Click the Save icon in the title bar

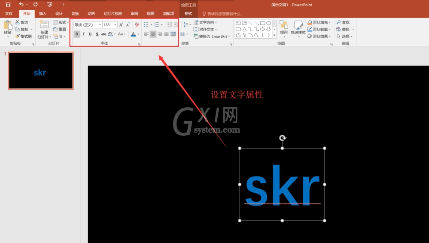tap(8, 5)
